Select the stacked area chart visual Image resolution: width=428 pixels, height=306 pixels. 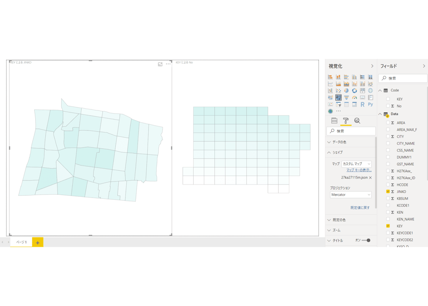click(x=346, y=83)
